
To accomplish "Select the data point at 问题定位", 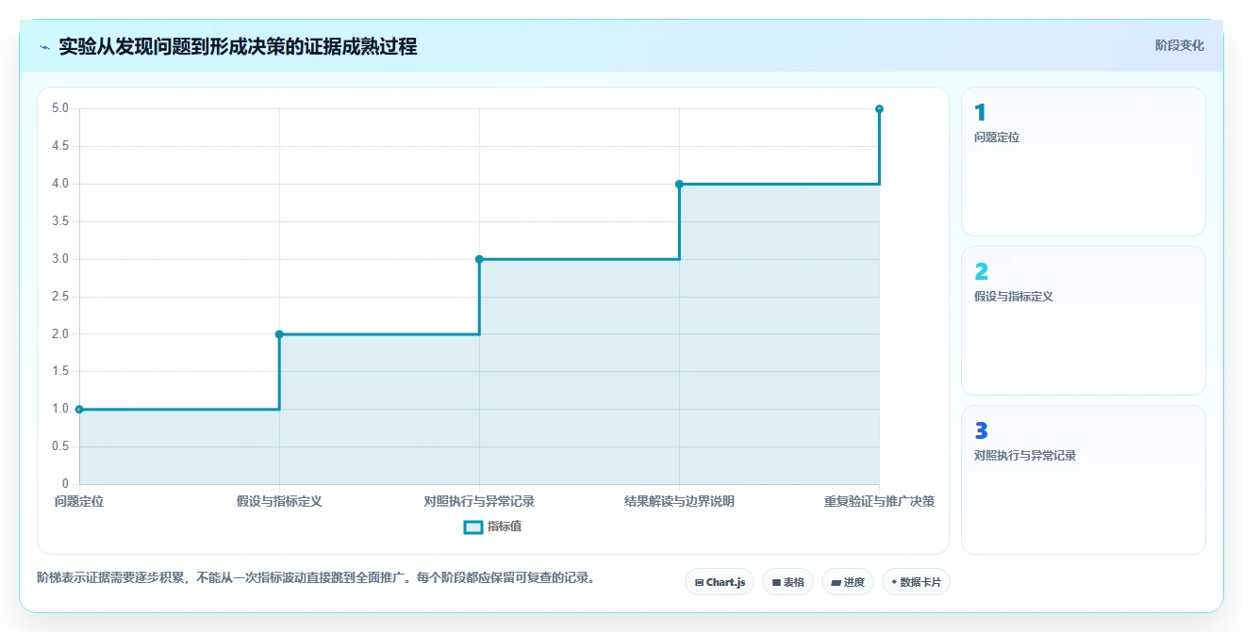I will point(79,410).
